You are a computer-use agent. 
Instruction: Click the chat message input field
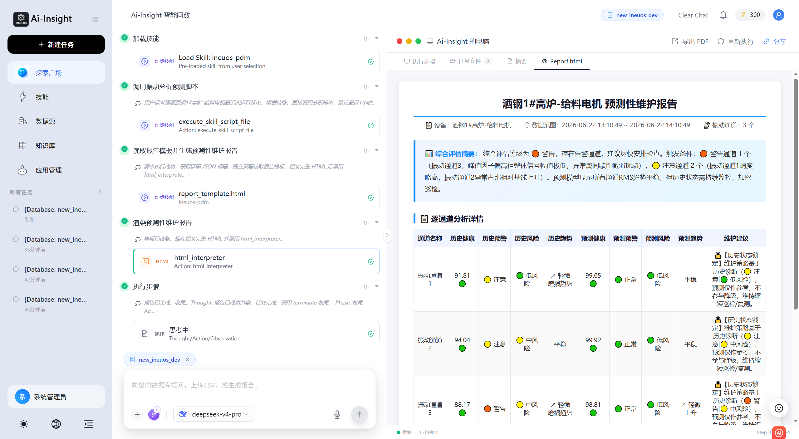tap(250, 385)
